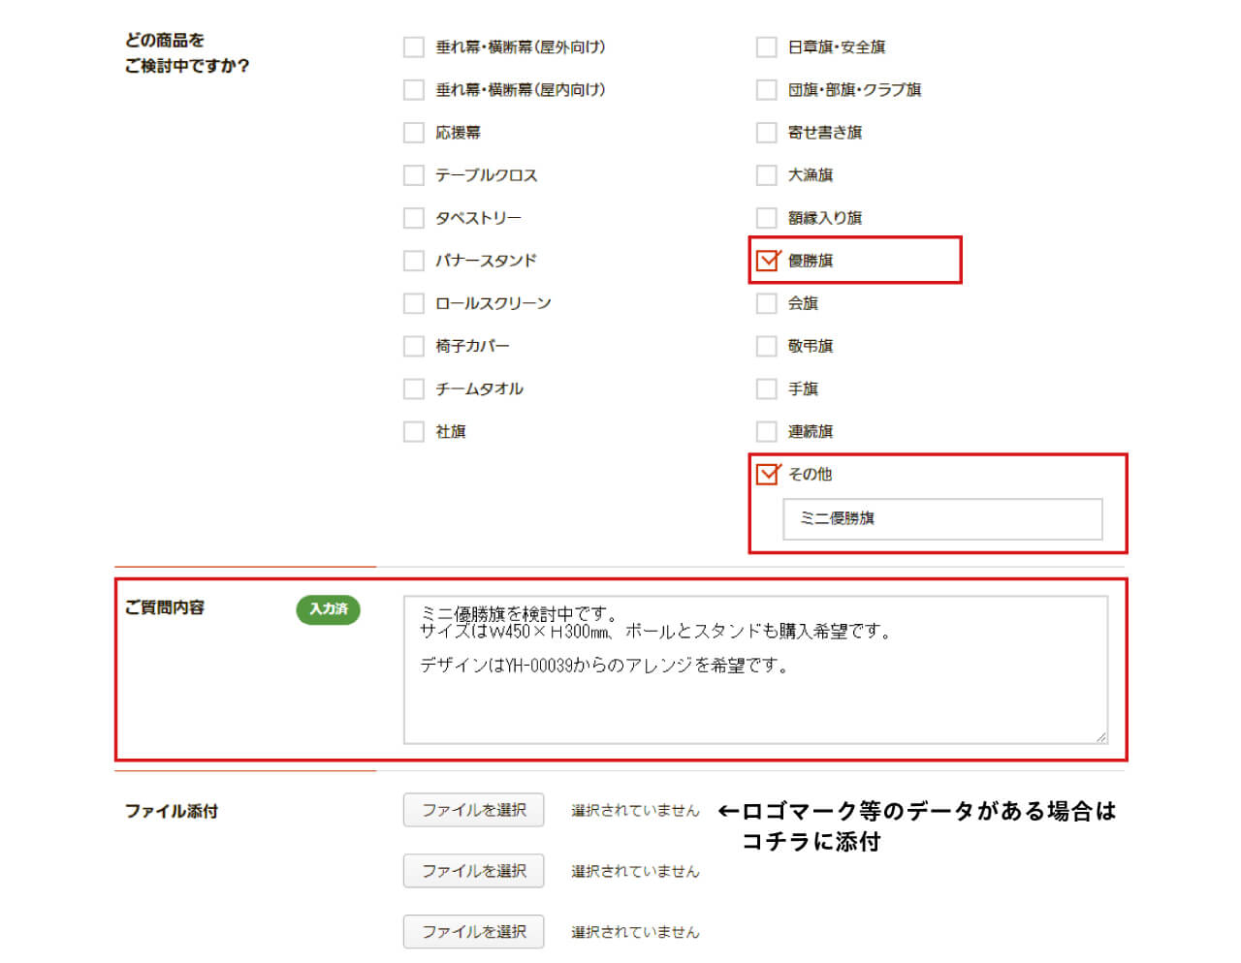Screen dimensions: 1241x963
Task: Uncheck the selected 優勝旗 checkbox
Action: point(767,259)
